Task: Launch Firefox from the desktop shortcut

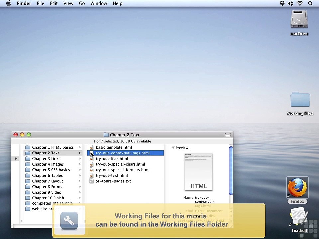Action: coord(297,188)
